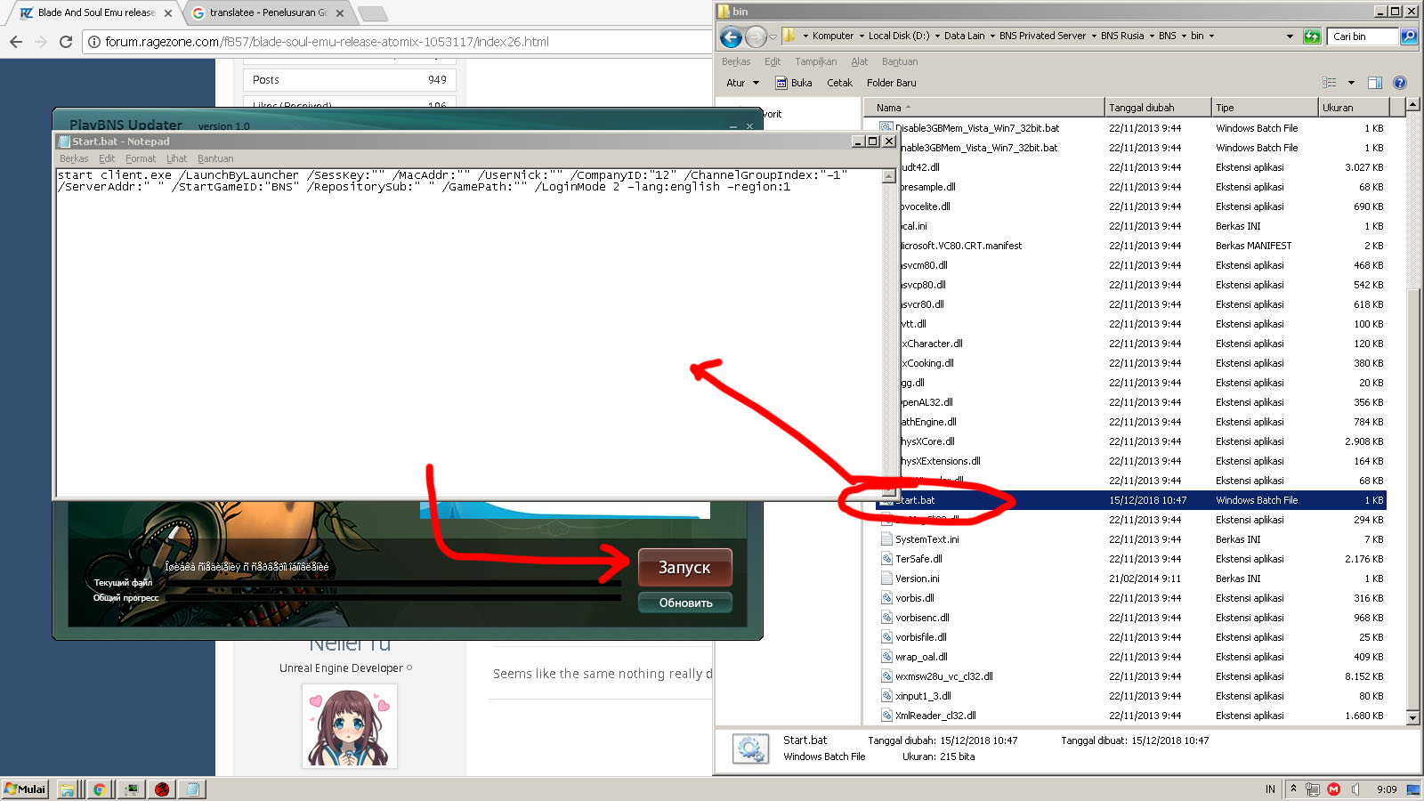Open the Alat menu in Explorer
The image size is (1424, 801).
click(859, 62)
